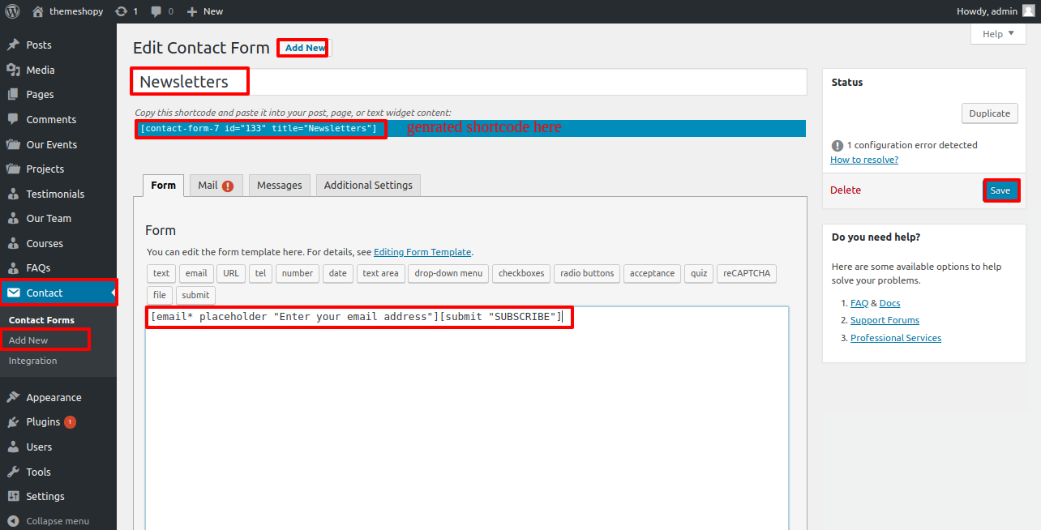
Task: Insert a submit tag button
Action: click(x=195, y=295)
